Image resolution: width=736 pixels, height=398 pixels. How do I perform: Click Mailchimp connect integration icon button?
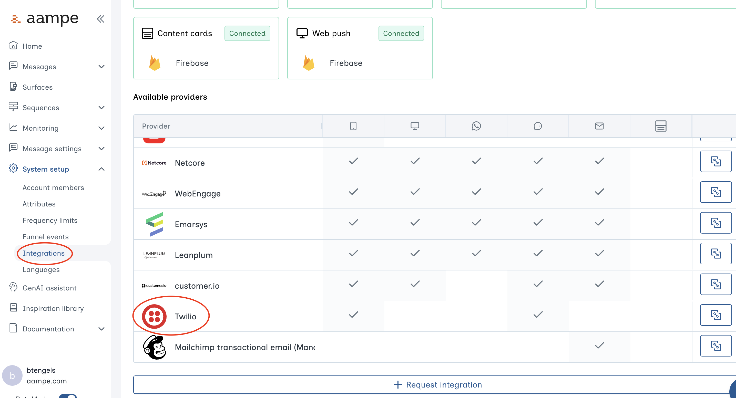(x=715, y=346)
